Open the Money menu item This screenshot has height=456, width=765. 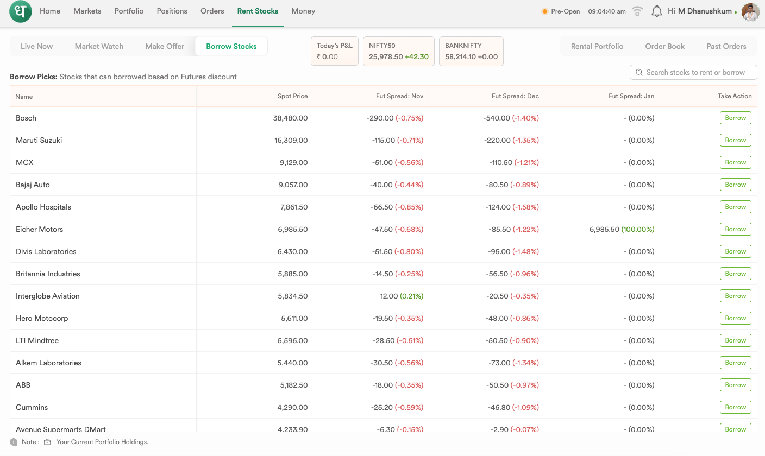point(303,11)
